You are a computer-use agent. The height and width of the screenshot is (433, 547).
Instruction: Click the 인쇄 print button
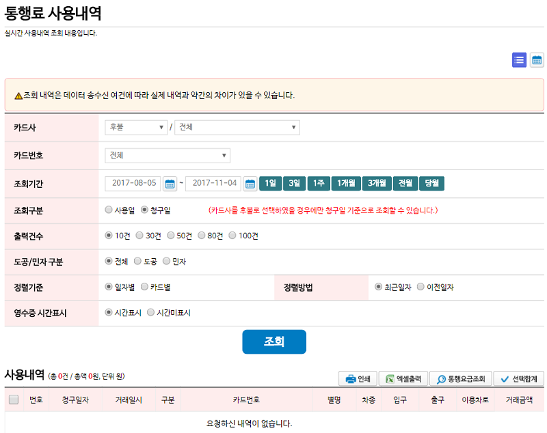358,378
